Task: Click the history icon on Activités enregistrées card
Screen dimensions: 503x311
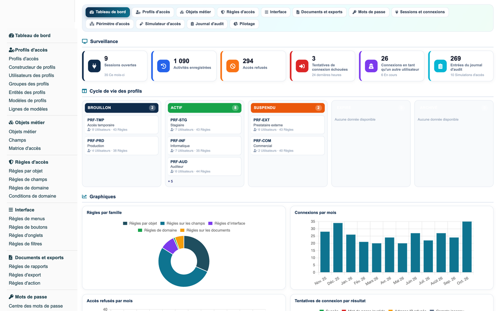Action: tap(163, 66)
